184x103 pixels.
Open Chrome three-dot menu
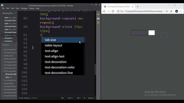tap(181, 11)
